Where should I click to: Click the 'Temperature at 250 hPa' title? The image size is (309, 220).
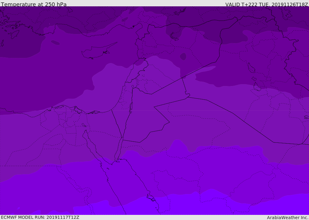[34, 4]
